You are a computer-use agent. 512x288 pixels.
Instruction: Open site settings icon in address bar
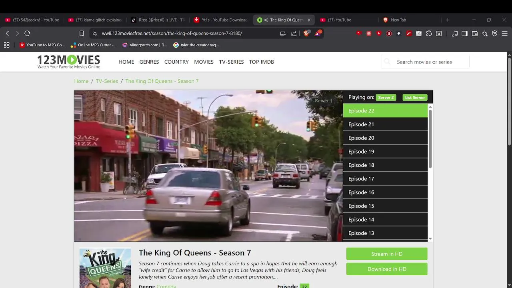click(94, 34)
